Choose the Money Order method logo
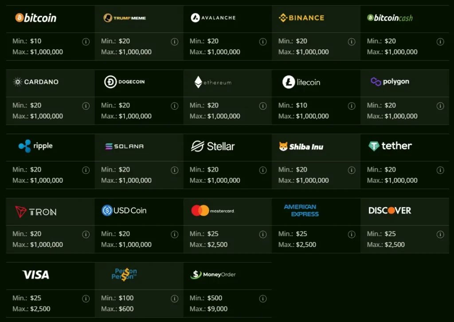This screenshot has height=322, width=454. point(213,275)
